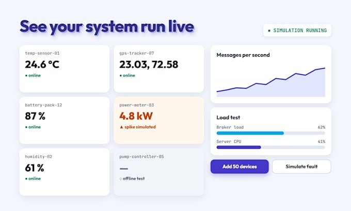This screenshot has width=351, height=211.
Task: Click the online status under temp-sensor-01
Action: tap(33, 75)
